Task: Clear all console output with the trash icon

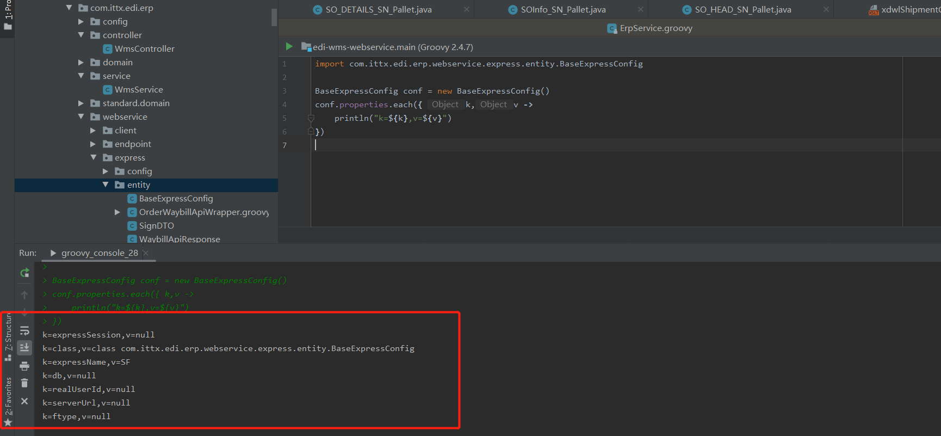Action: [x=24, y=383]
